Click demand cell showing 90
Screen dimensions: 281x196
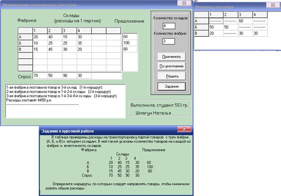(x=69, y=75)
